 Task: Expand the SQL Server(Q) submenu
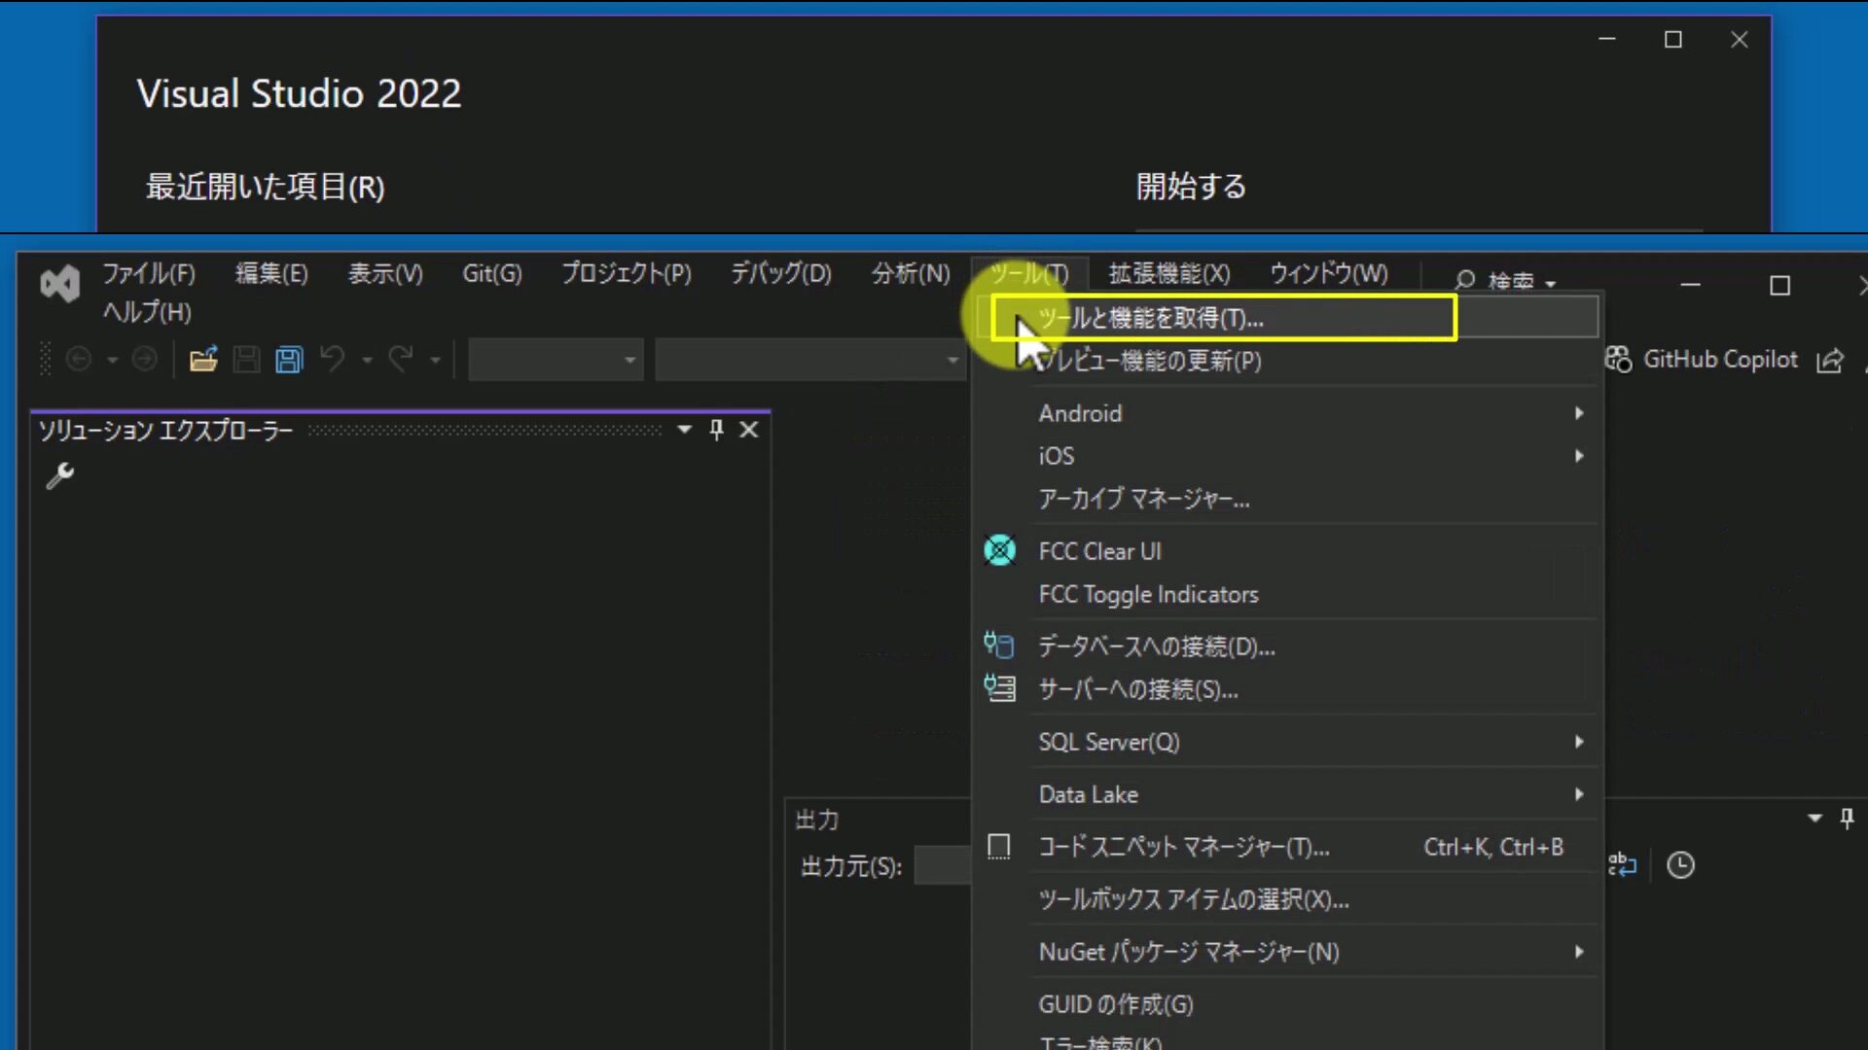coord(1579,742)
